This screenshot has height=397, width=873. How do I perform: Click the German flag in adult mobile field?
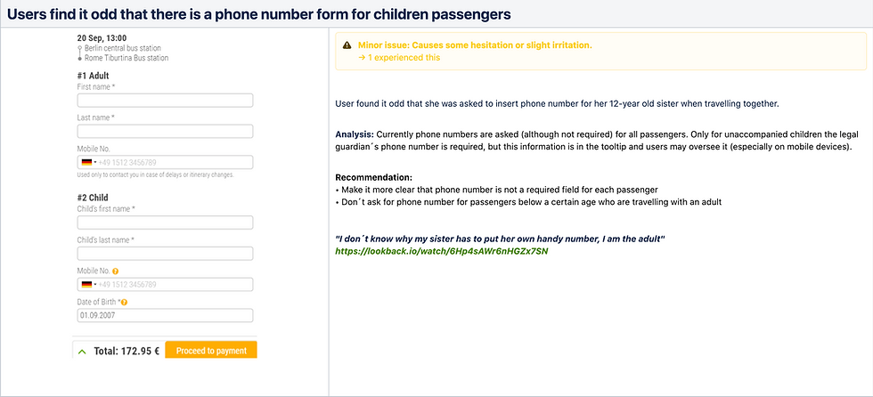(86, 162)
